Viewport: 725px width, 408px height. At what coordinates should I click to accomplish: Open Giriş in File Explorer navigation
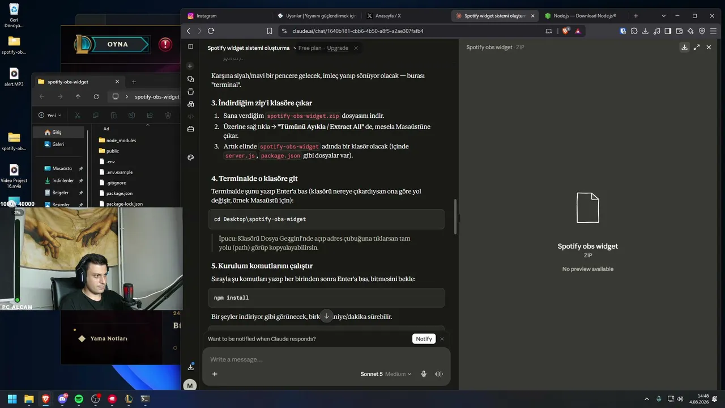[58, 132]
